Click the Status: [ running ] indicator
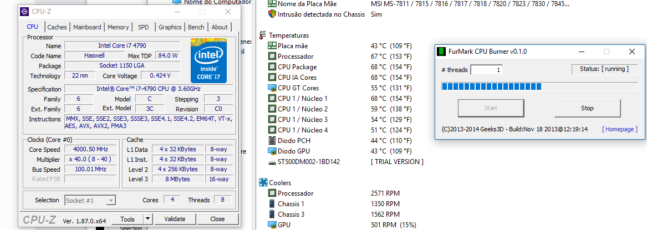The height and width of the screenshot is (230, 647). coord(604,69)
